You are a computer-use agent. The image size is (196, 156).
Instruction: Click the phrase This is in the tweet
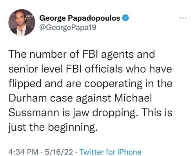[x=157, y=112]
